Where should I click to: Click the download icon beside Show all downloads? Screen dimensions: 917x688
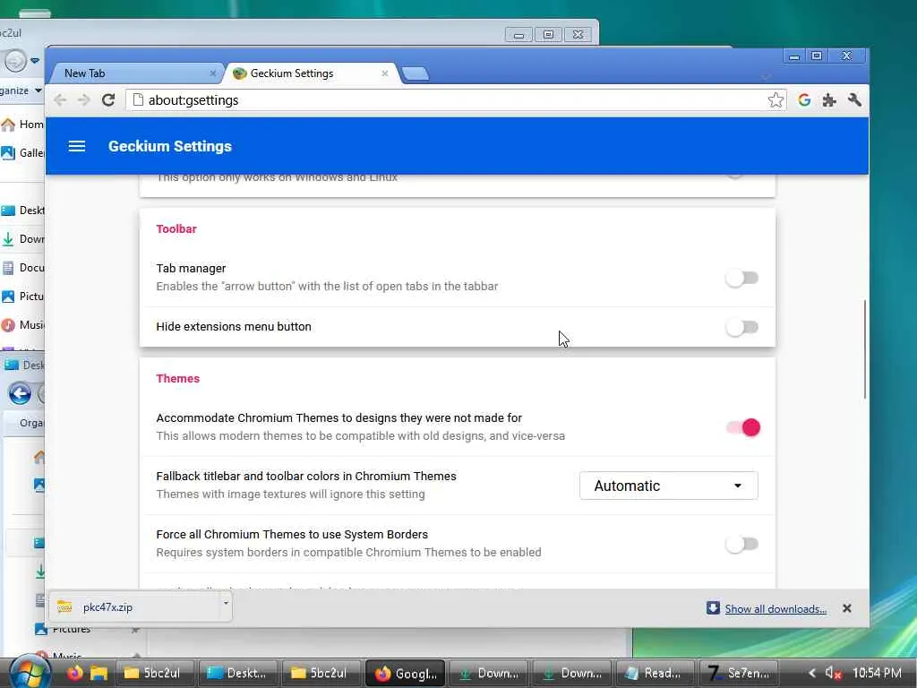[x=712, y=608]
